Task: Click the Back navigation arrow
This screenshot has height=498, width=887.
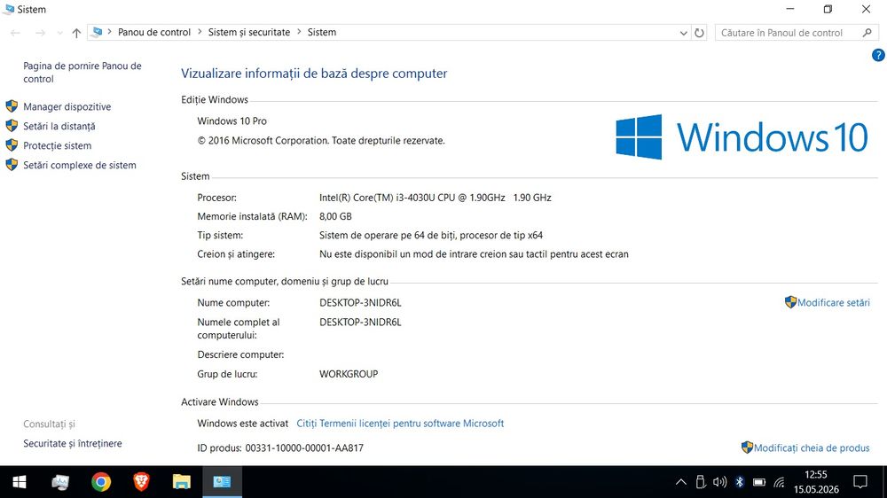Action: [x=15, y=33]
